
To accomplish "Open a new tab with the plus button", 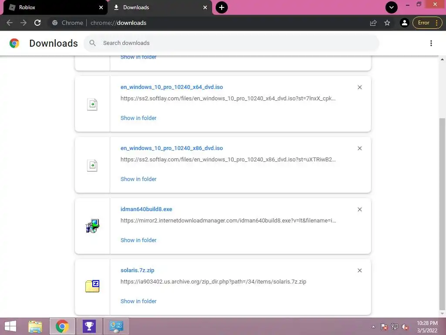I will [x=222, y=7].
